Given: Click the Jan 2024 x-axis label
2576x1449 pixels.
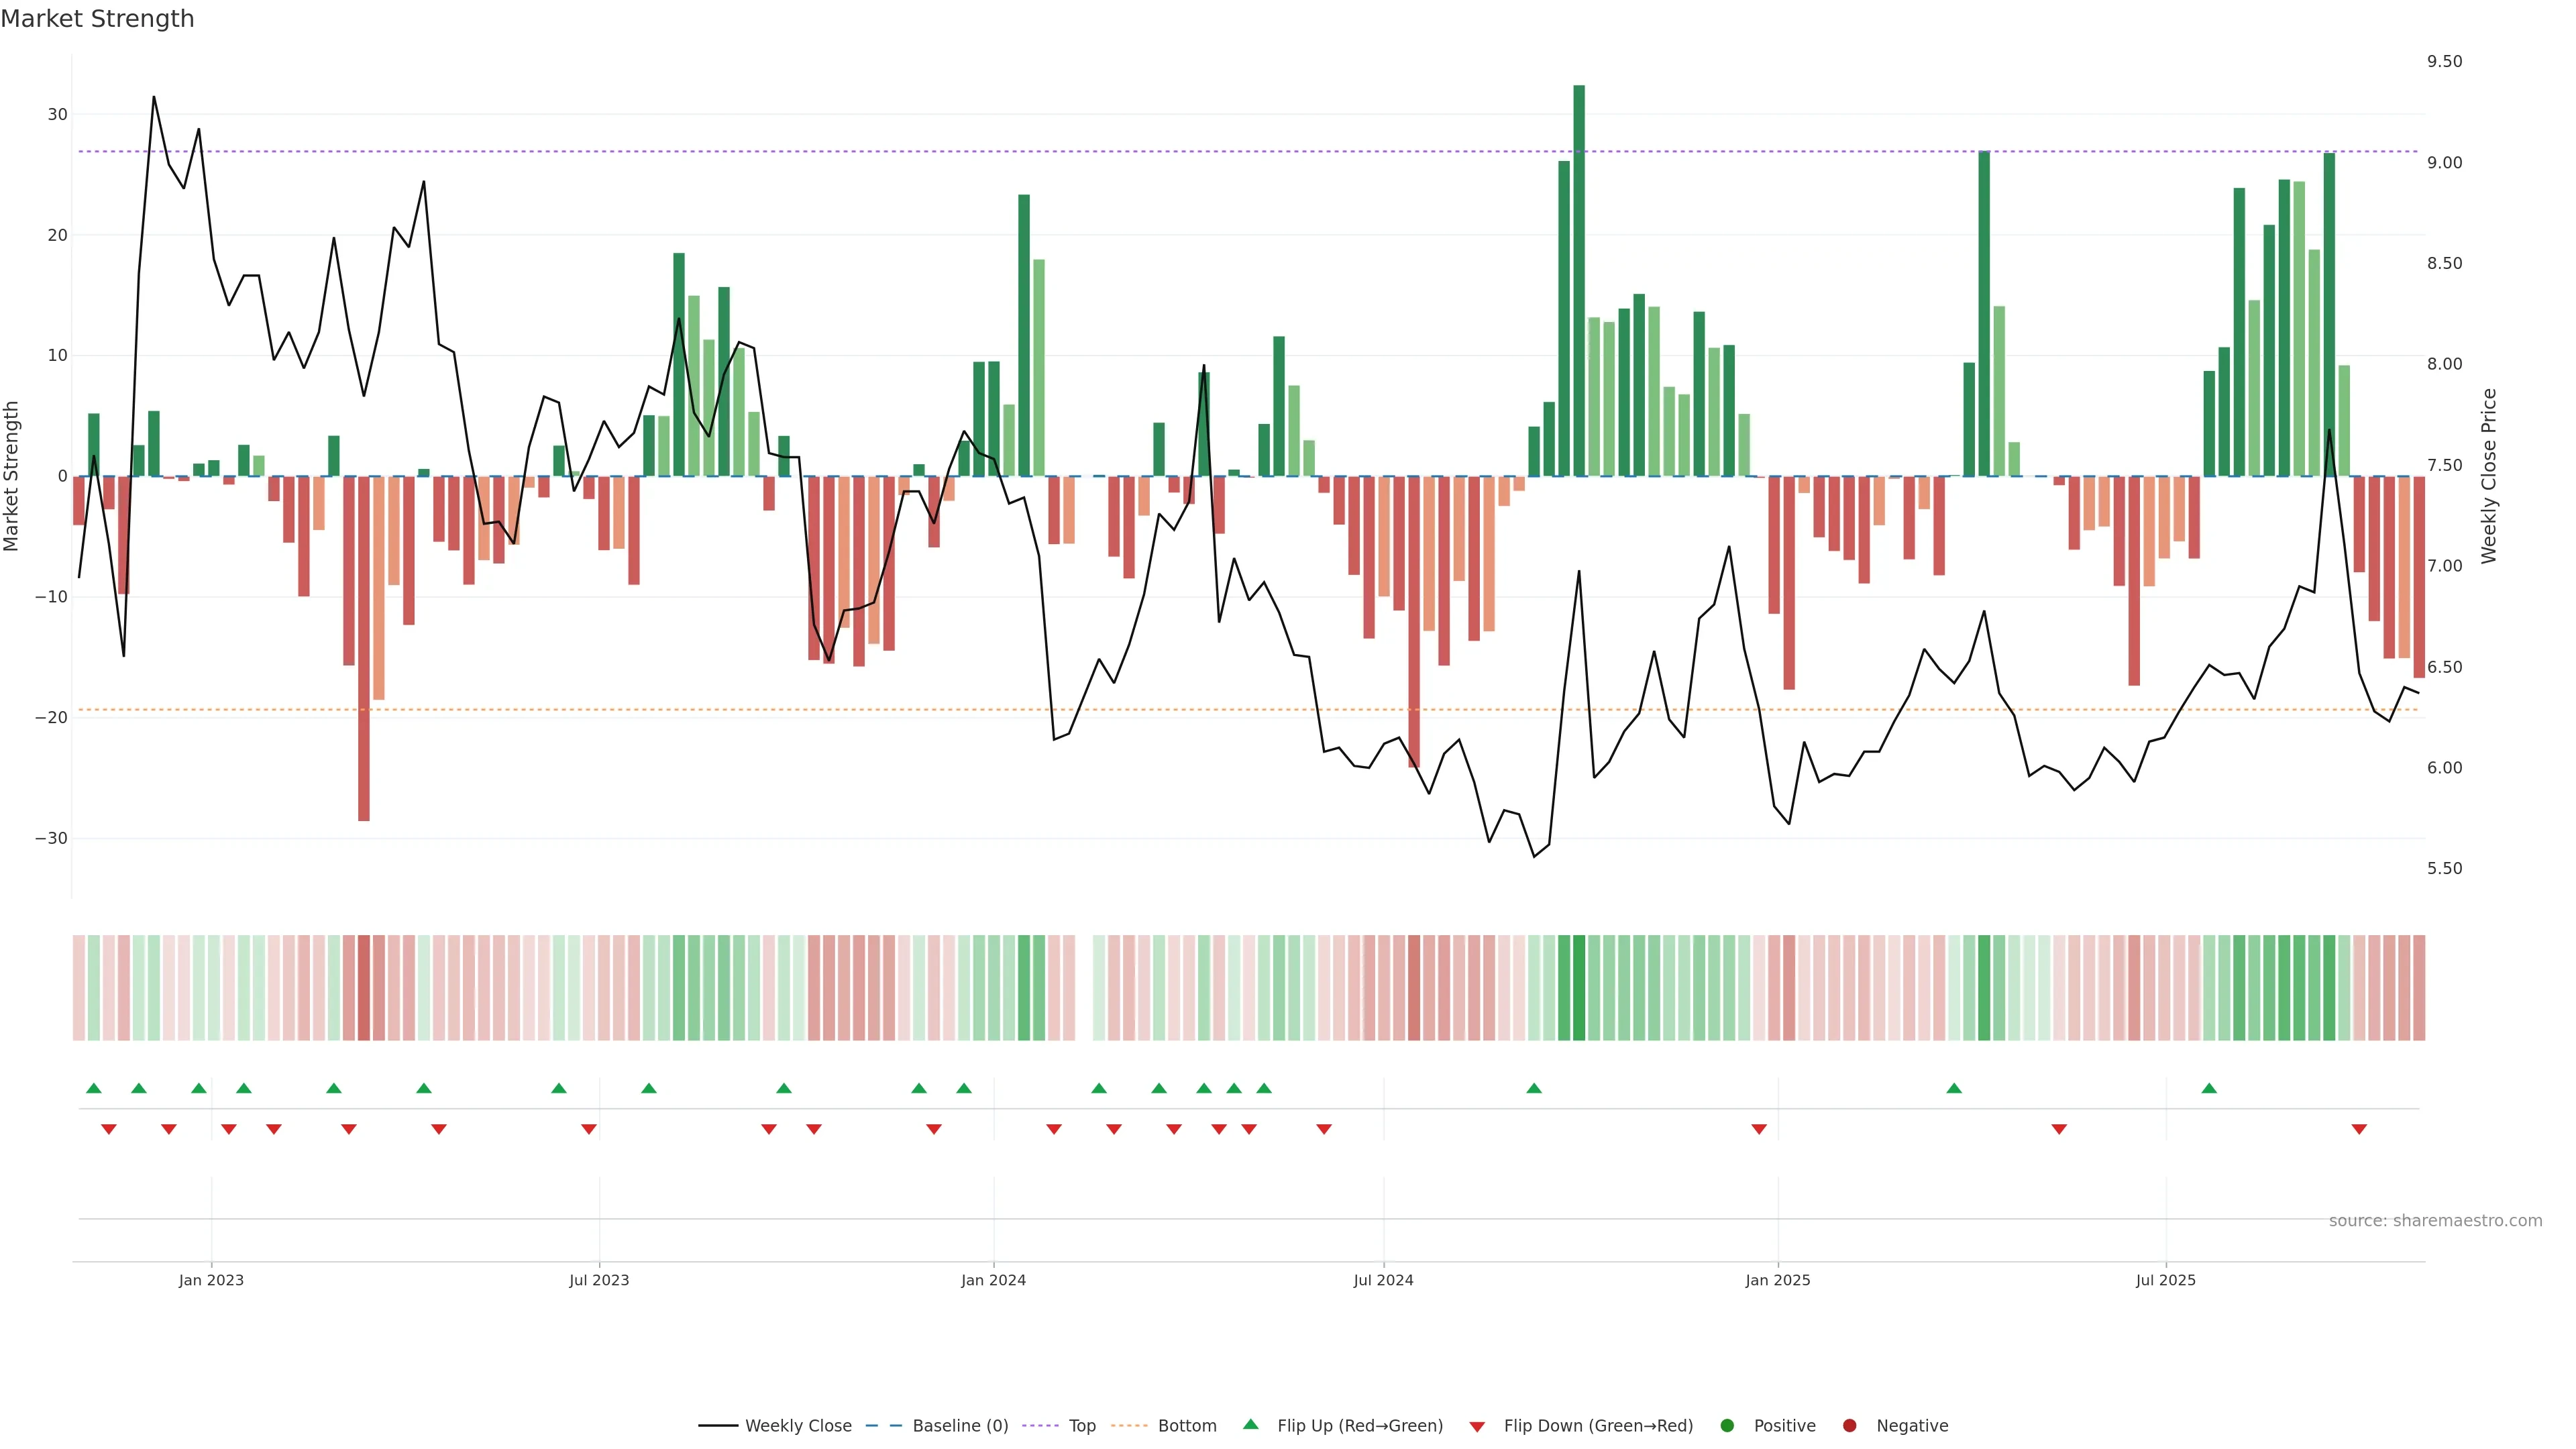Looking at the screenshot, I should 993,1280.
